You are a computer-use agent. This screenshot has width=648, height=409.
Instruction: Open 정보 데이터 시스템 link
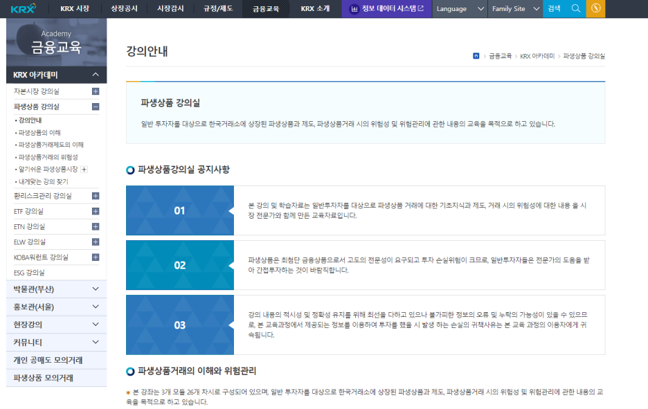tap(387, 9)
